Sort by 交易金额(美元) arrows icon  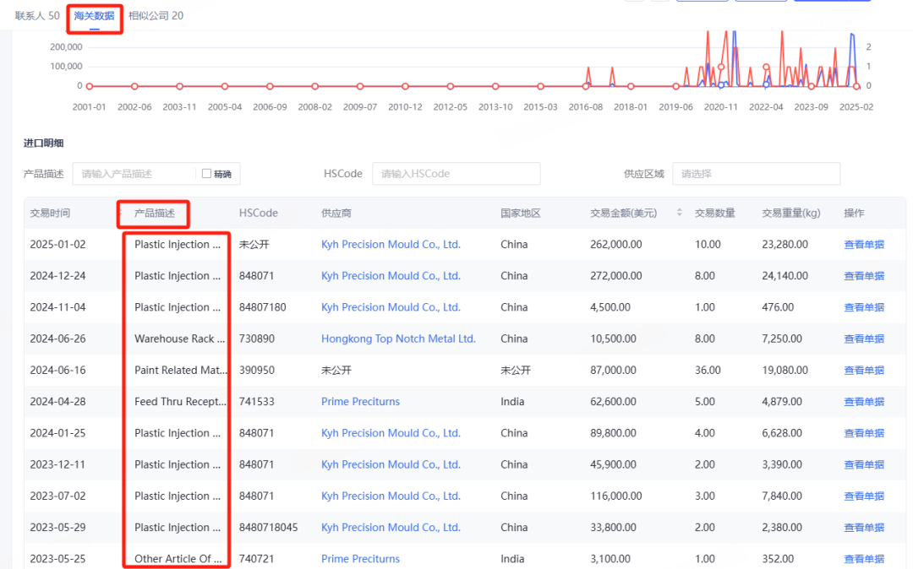pyautogui.click(x=679, y=213)
